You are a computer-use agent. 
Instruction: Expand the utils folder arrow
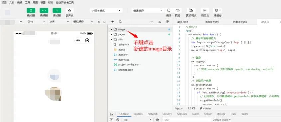[111, 39]
